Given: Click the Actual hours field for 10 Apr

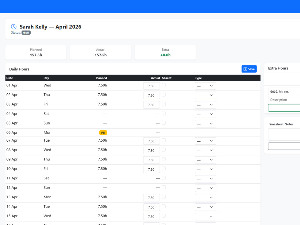Looking at the screenshot, I should [x=151, y=169].
